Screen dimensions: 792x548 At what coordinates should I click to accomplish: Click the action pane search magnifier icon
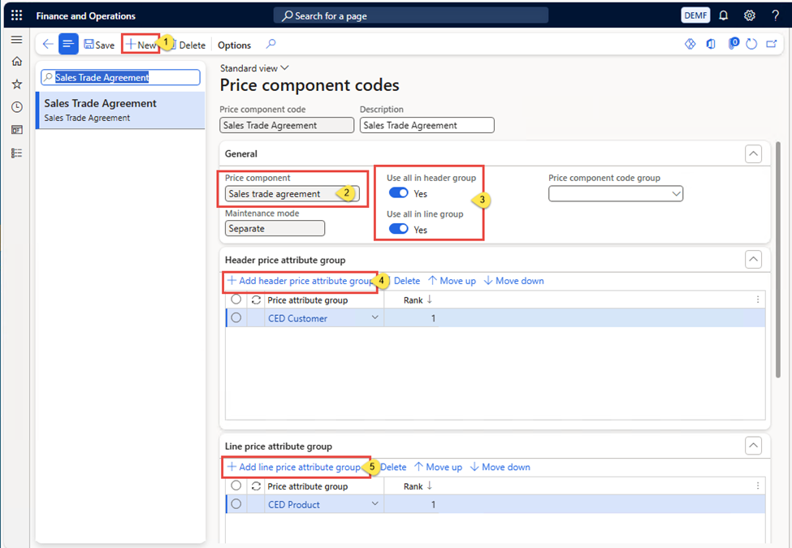(270, 44)
